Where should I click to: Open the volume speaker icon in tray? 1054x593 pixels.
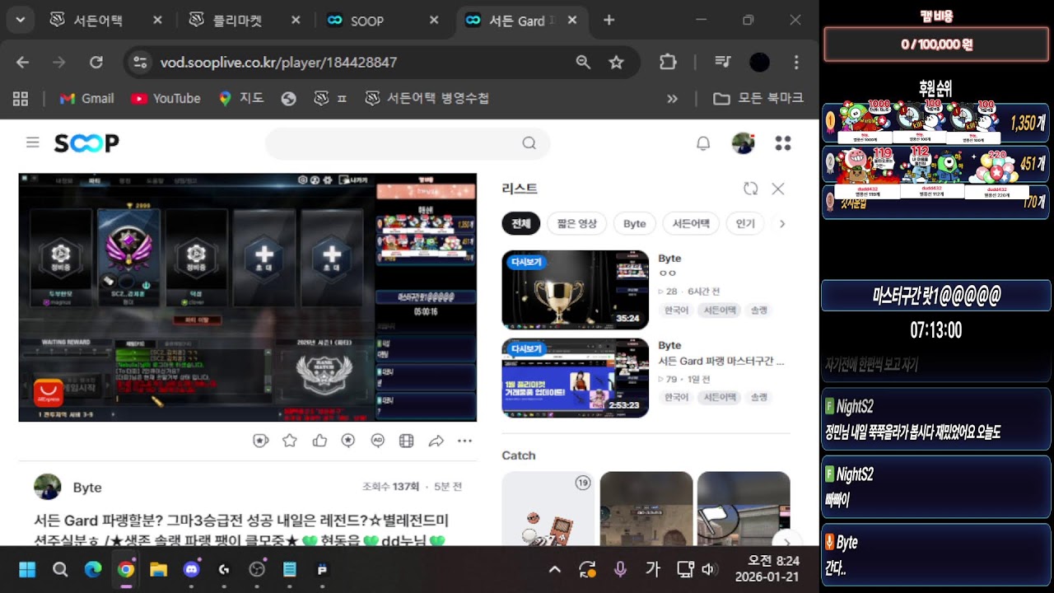709,569
